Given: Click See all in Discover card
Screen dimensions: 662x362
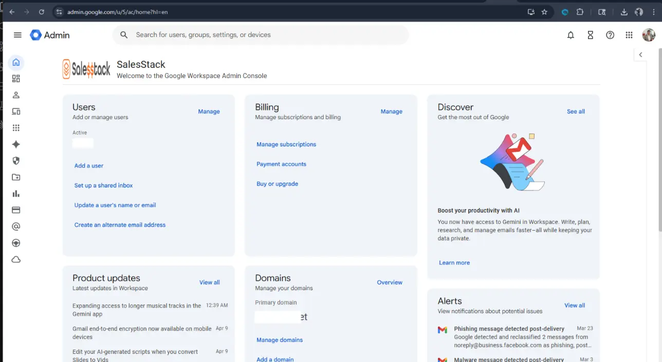Looking at the screenshot, I should point(576,111).
